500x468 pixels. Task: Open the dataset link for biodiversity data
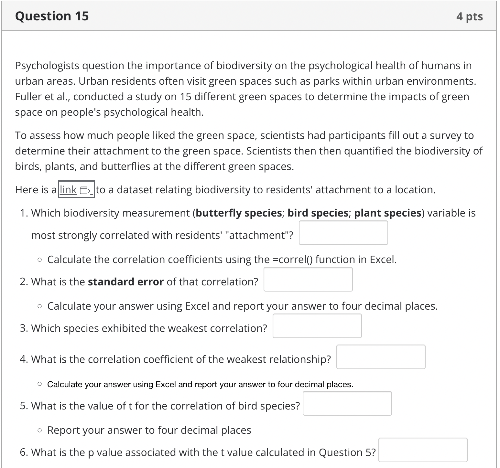68,190
